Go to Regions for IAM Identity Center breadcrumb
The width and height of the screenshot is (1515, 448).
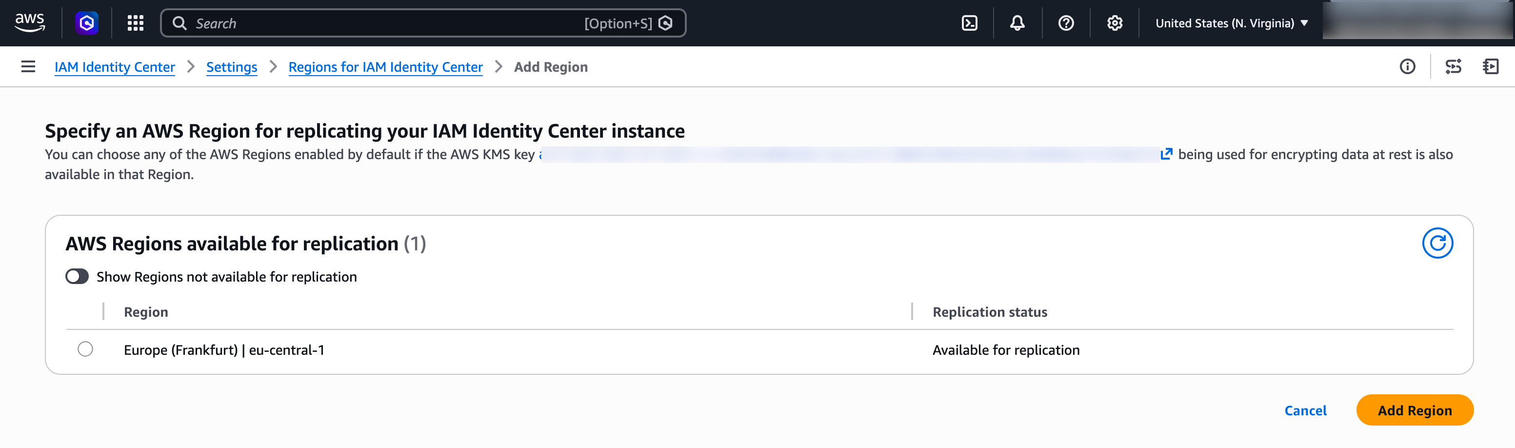click(x=385, y=66)
